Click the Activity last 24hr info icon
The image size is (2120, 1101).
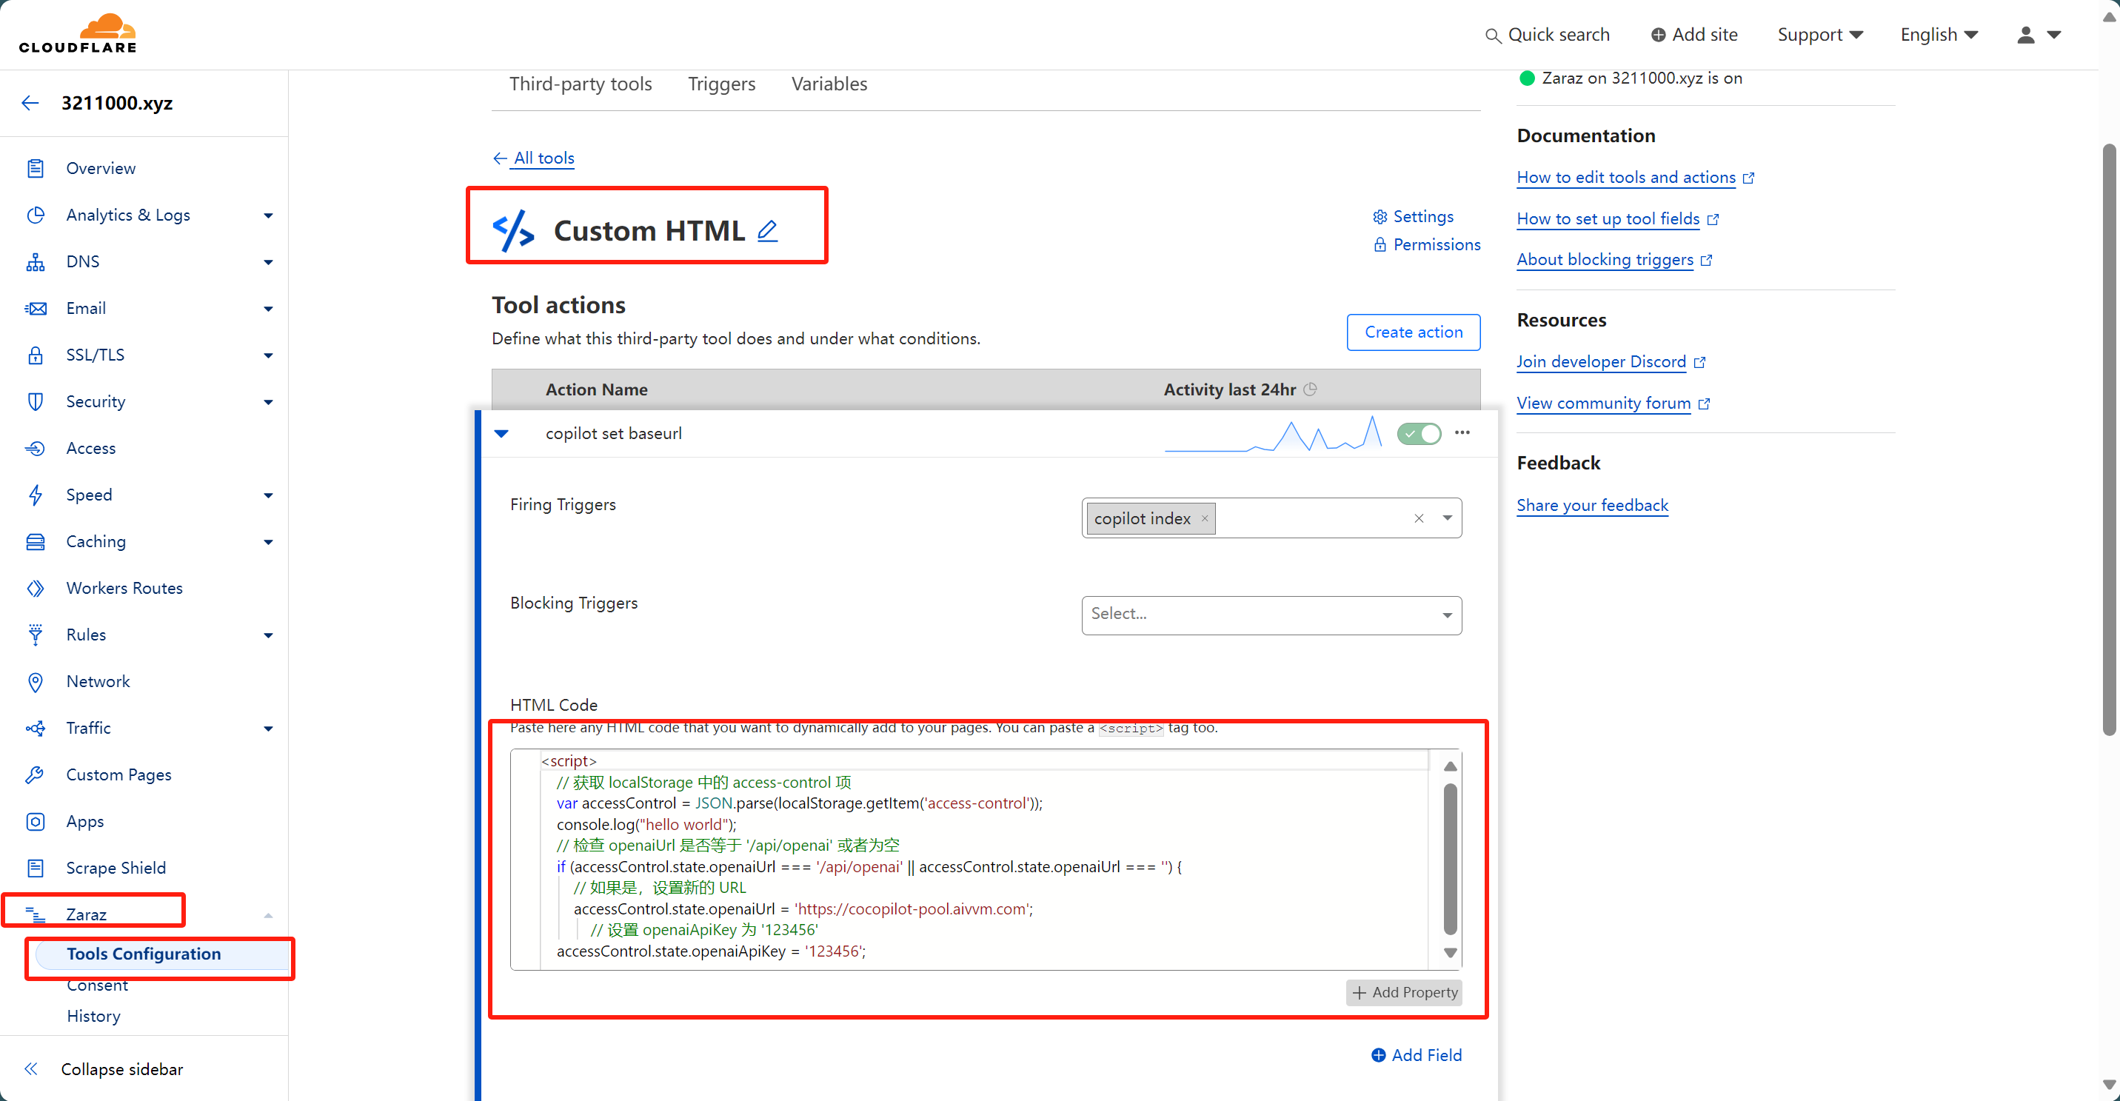1310,389
